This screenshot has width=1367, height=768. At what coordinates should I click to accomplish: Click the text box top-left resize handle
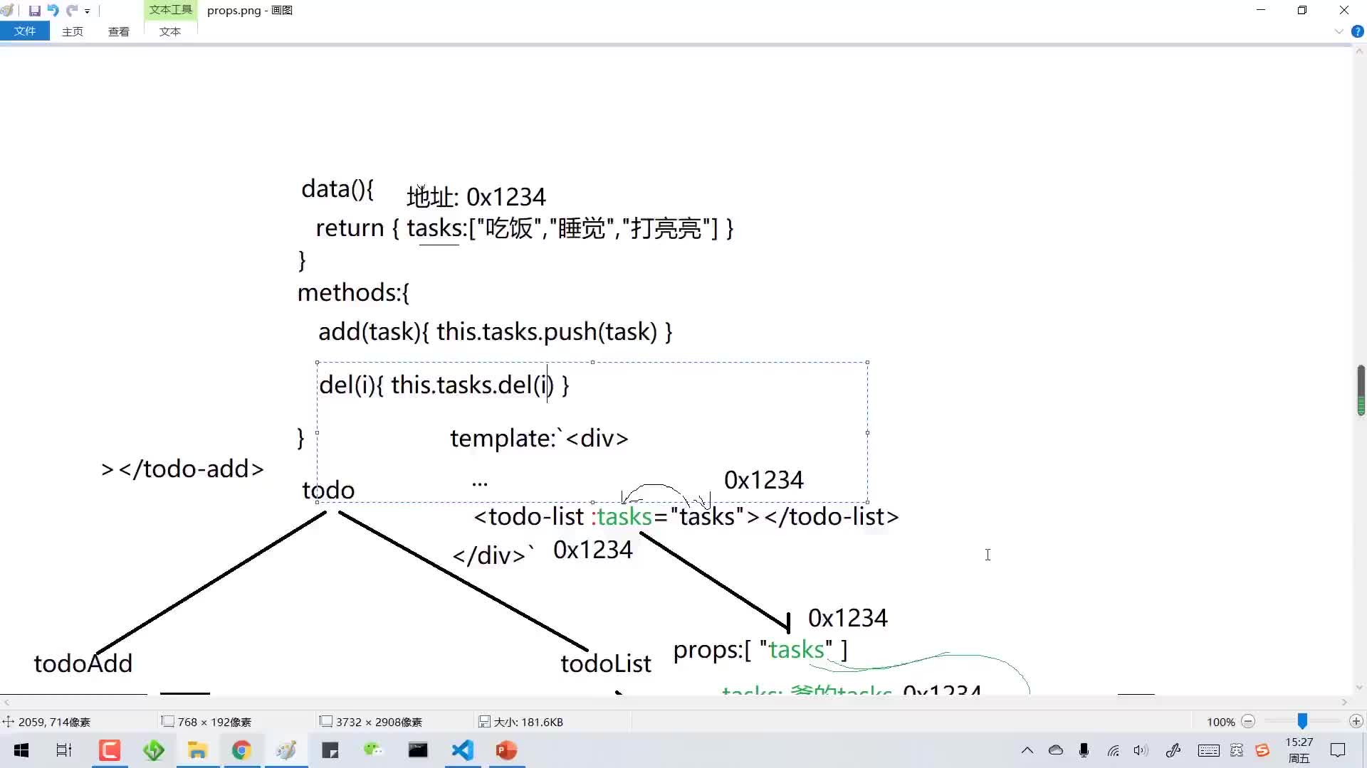point(317,363)
